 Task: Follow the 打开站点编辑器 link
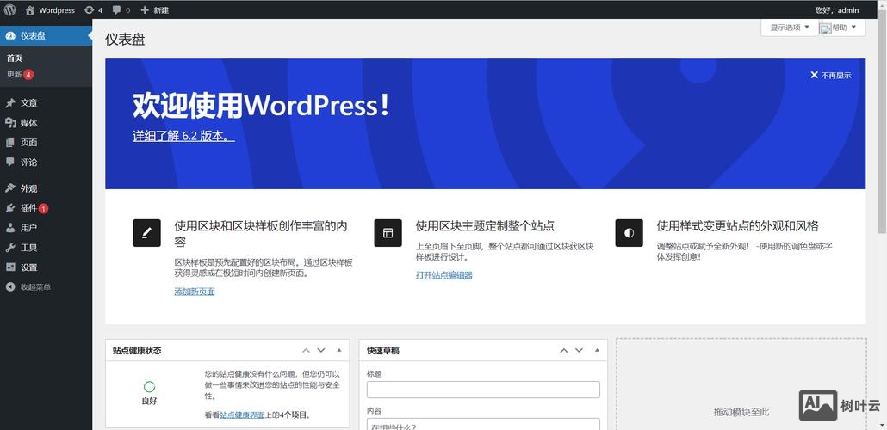point(444,275)
